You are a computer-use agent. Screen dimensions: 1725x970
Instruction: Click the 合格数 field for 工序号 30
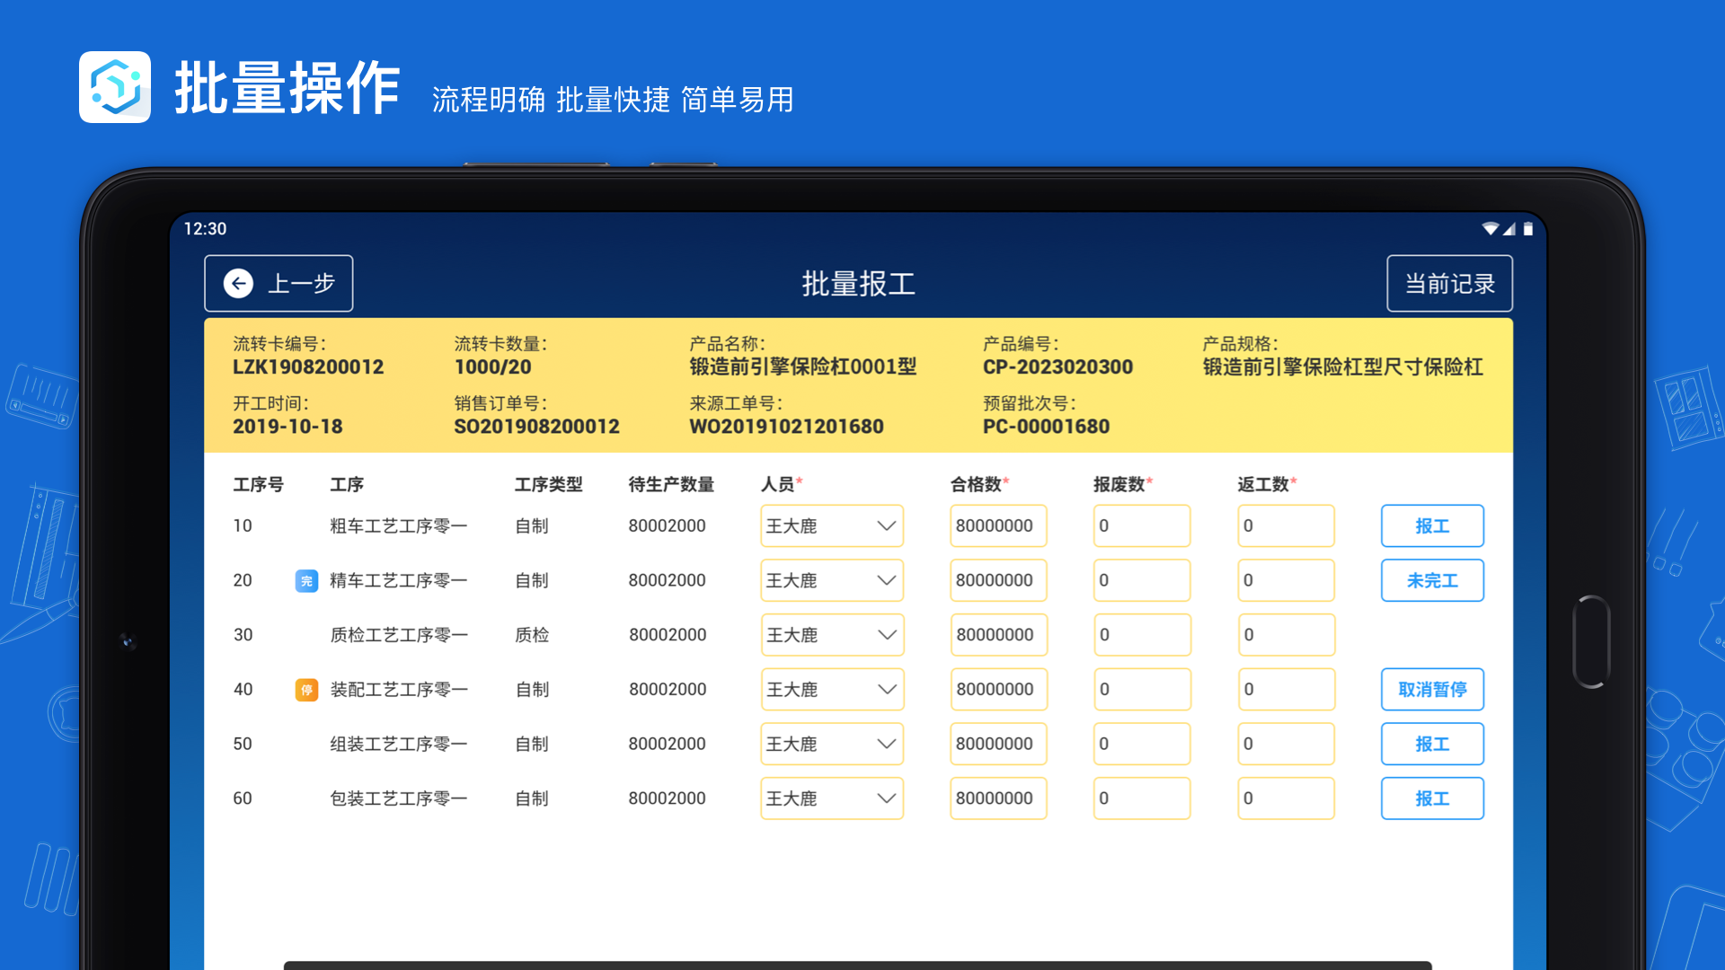click(998, 635)
